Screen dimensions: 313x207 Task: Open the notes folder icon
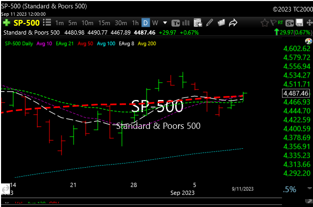pyautogui.click(x=221, y=23)
